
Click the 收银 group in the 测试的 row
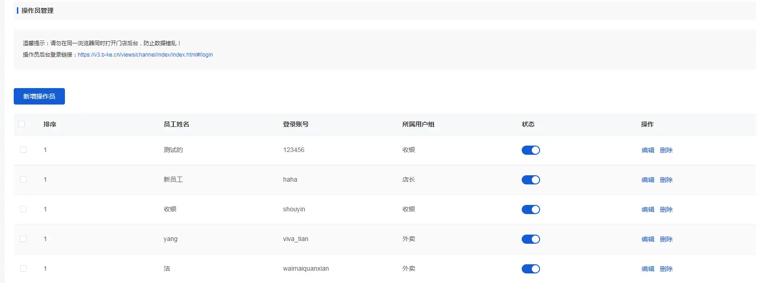(409, 150)
